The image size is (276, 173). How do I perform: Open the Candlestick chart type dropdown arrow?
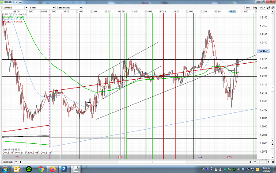[x=81, y=8]
